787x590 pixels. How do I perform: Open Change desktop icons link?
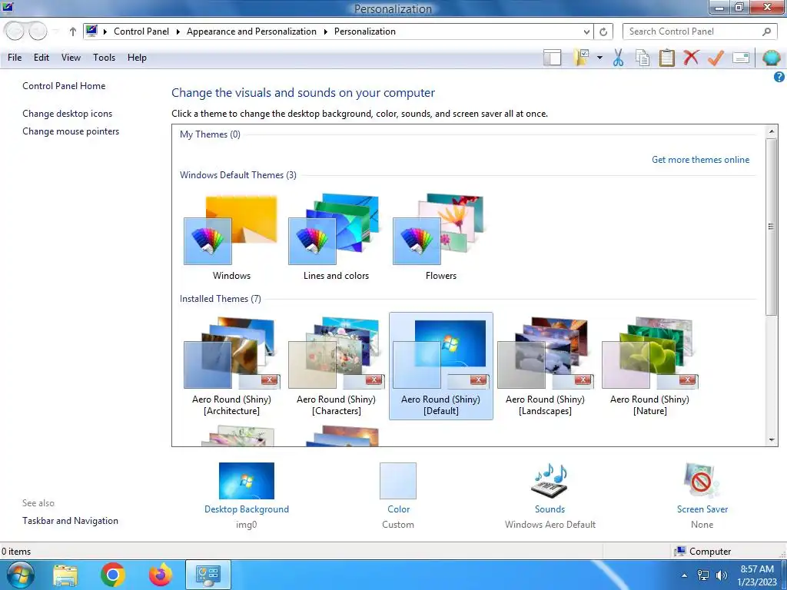click(68, 114)
